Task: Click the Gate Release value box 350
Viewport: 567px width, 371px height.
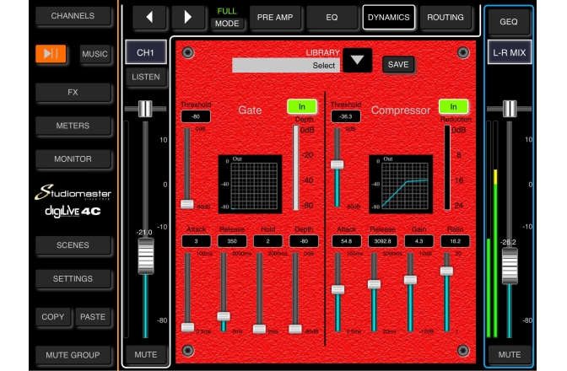Action: point(232,241)
